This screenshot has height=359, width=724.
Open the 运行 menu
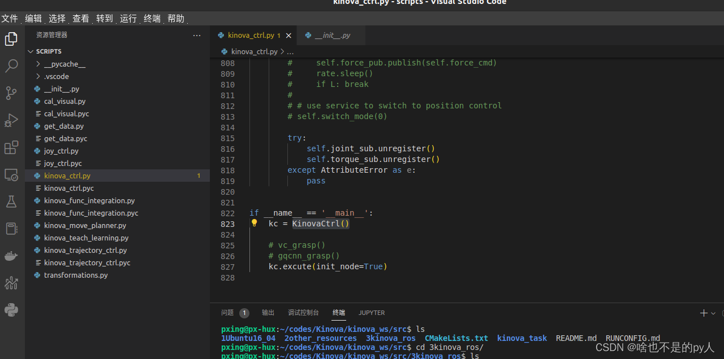(128, 19)
